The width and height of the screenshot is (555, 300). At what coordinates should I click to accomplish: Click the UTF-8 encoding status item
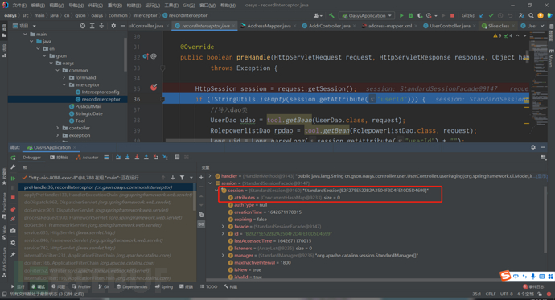click(x=506, y=294)
